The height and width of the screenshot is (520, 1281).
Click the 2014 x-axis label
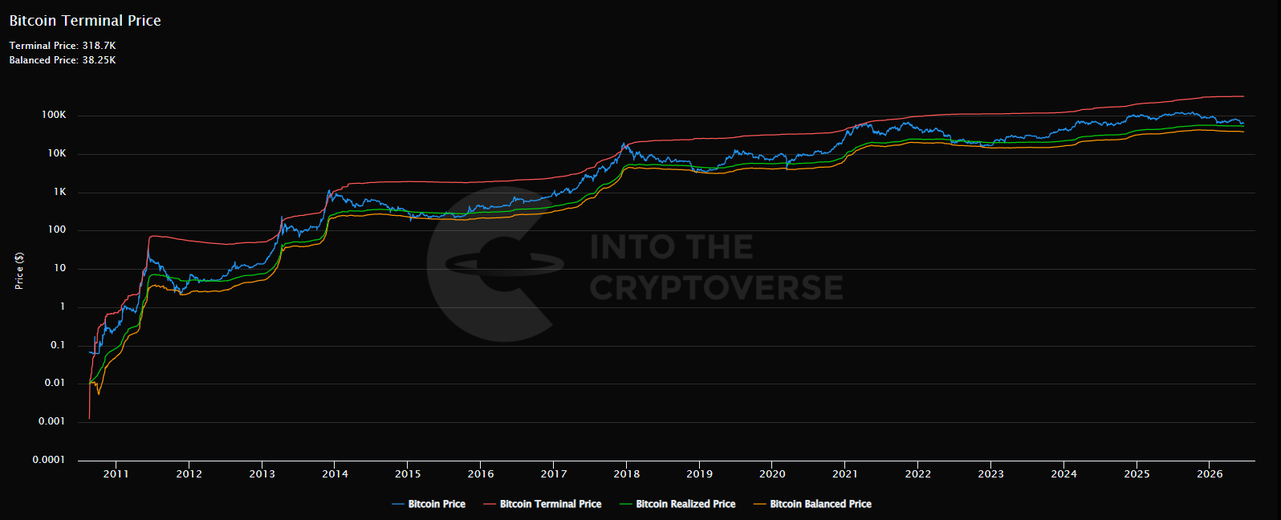click(x=335, y=474)
